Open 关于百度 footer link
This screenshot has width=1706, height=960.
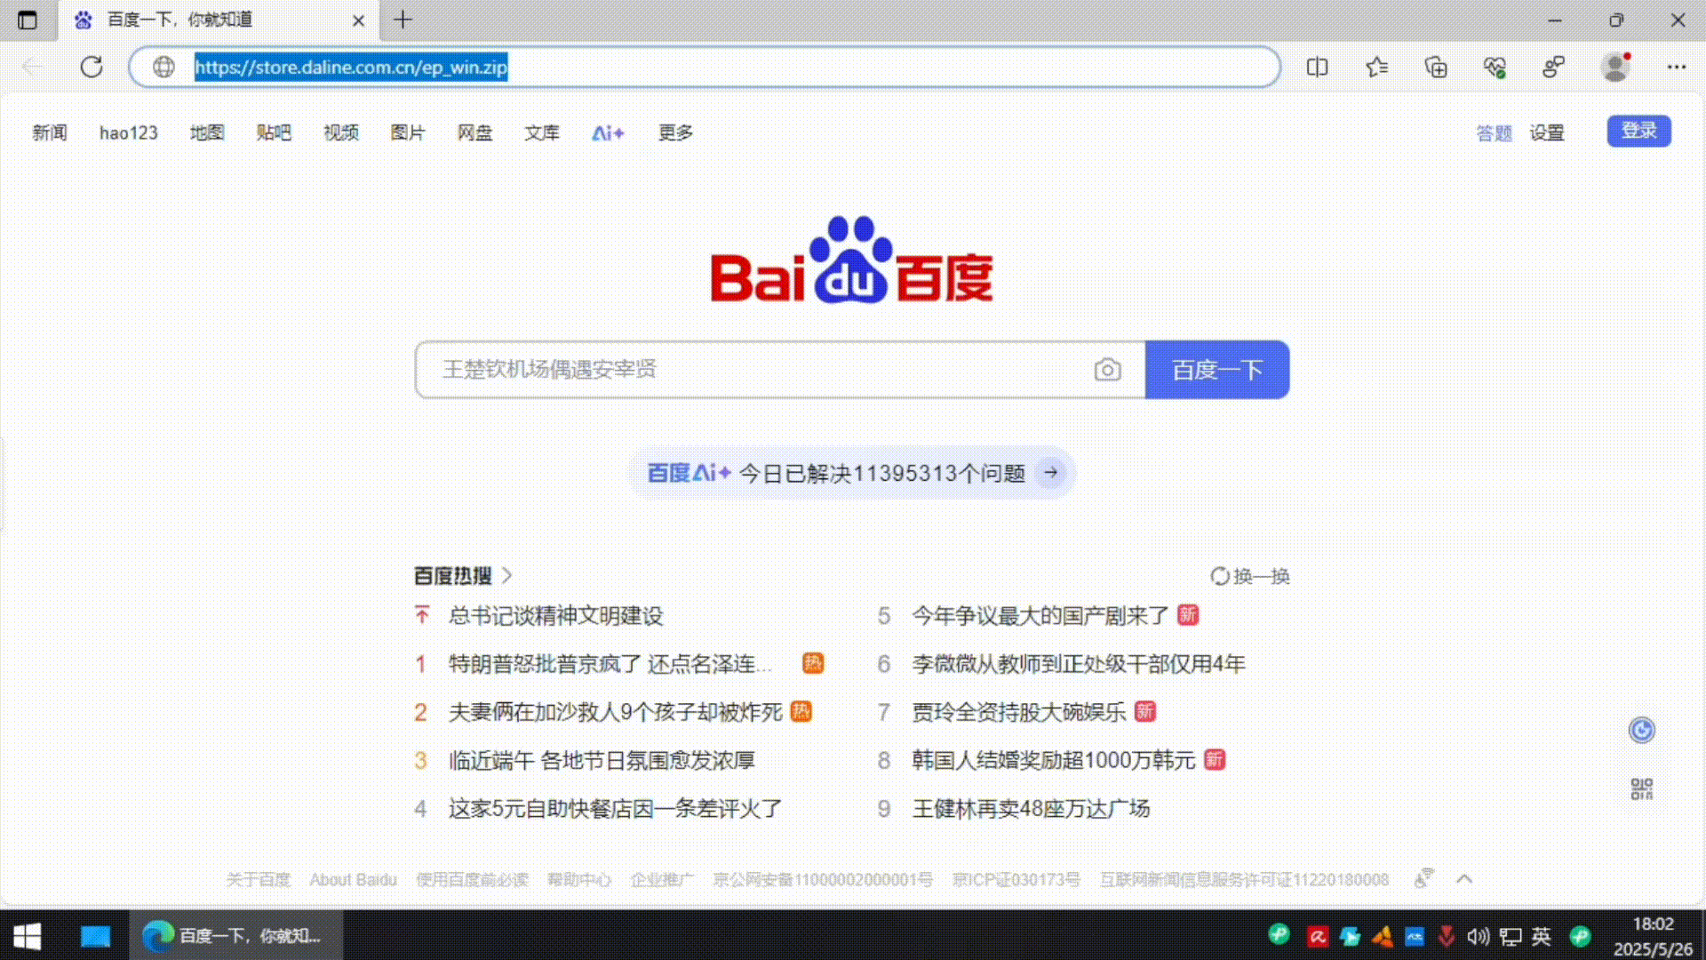(x=258, y=879)
